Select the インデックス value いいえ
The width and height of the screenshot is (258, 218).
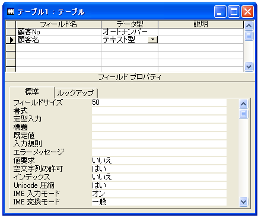click(159, 177)
